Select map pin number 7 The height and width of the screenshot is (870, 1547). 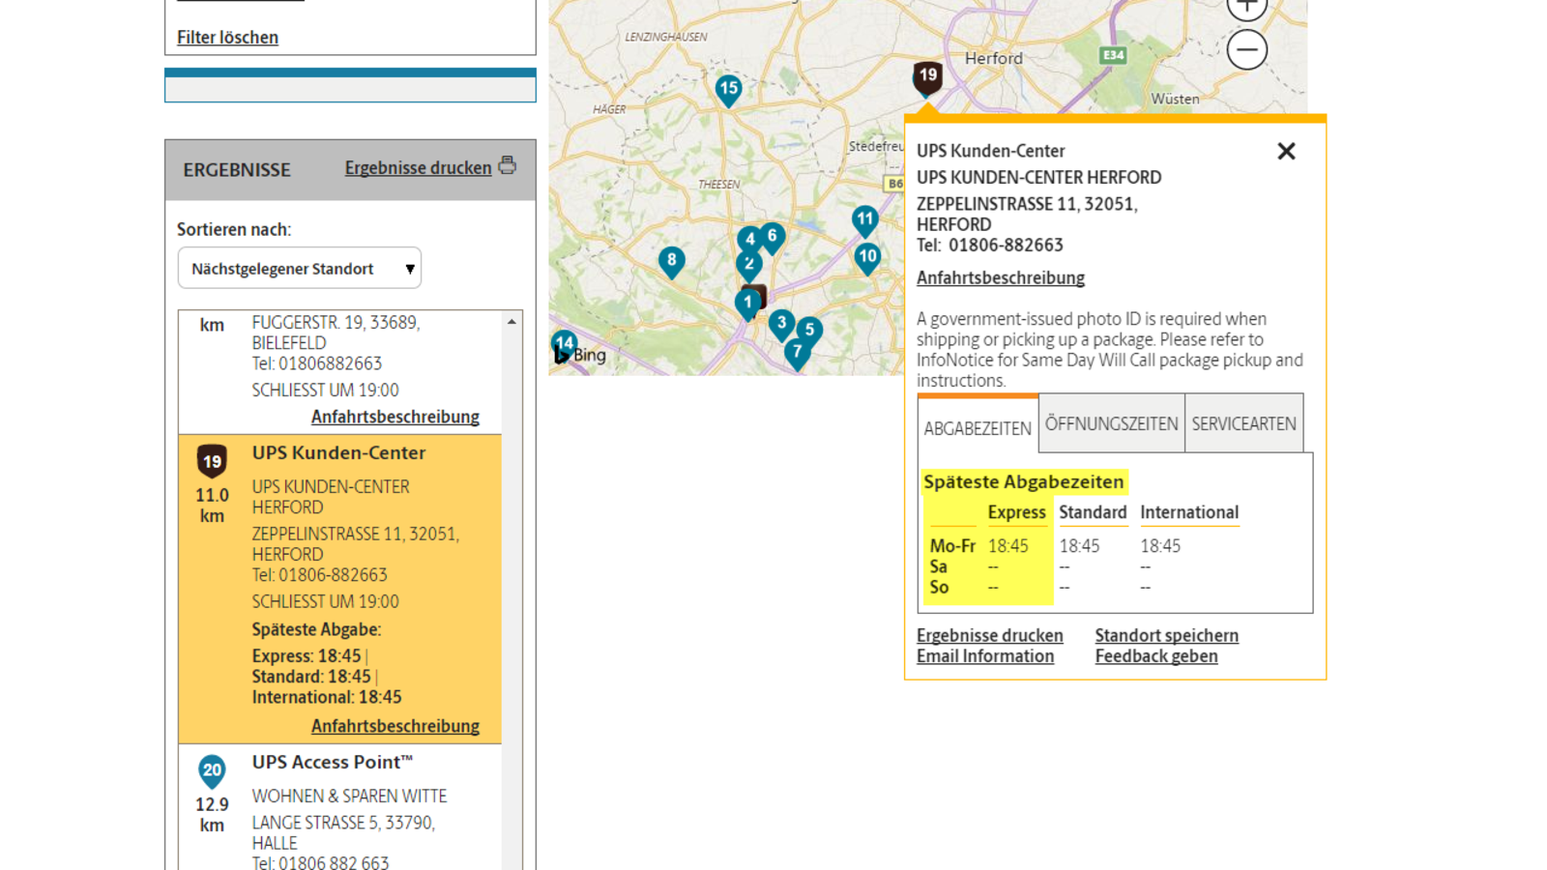(x=797, y=353)
